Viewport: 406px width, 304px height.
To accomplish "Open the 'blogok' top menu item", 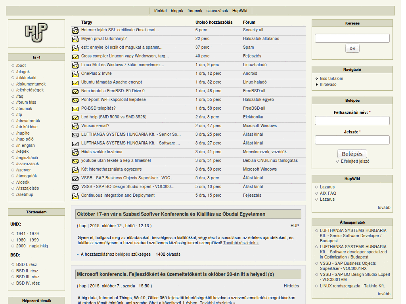I will pyautogui.click(x=177, y=11).
